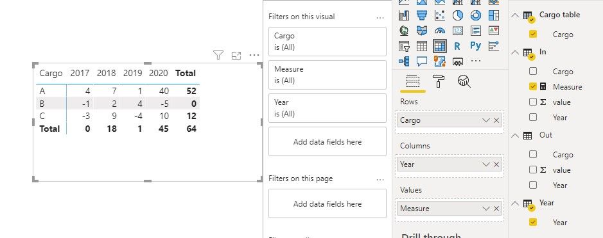Select the Gauge visualization
The width and height of the screenshot is (603, 238).
439,31
